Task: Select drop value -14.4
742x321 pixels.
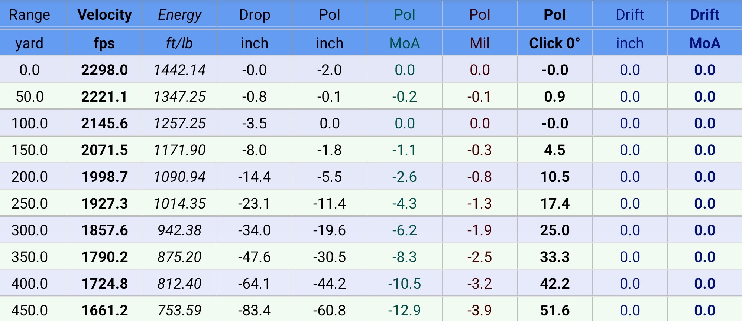Action: pyautogui.click(x=255, y=177)
